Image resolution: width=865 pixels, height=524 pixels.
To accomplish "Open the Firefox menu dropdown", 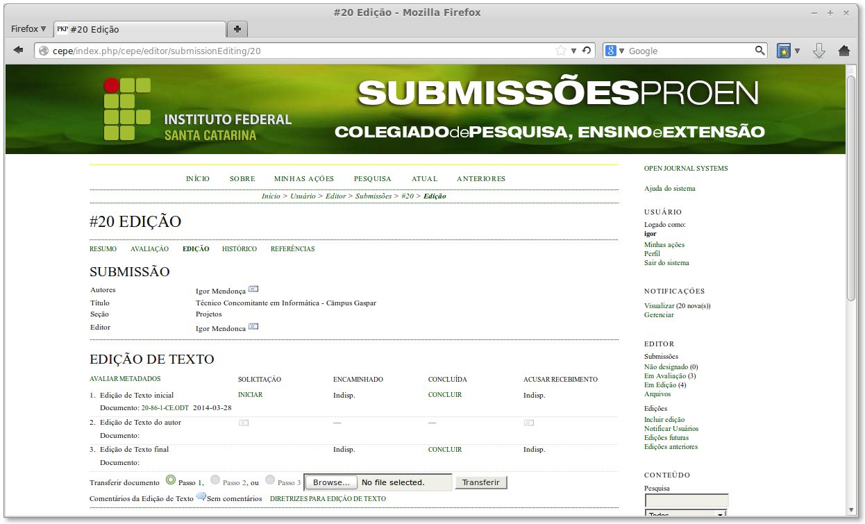I will coord(28,29).
